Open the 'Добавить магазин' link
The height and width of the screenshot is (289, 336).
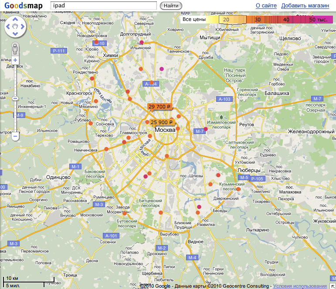coord(305,6)
